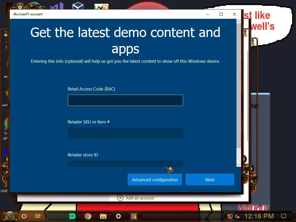
Task: Click the Retail Access Code (RAC) input field
Action: tap(125, 100)
